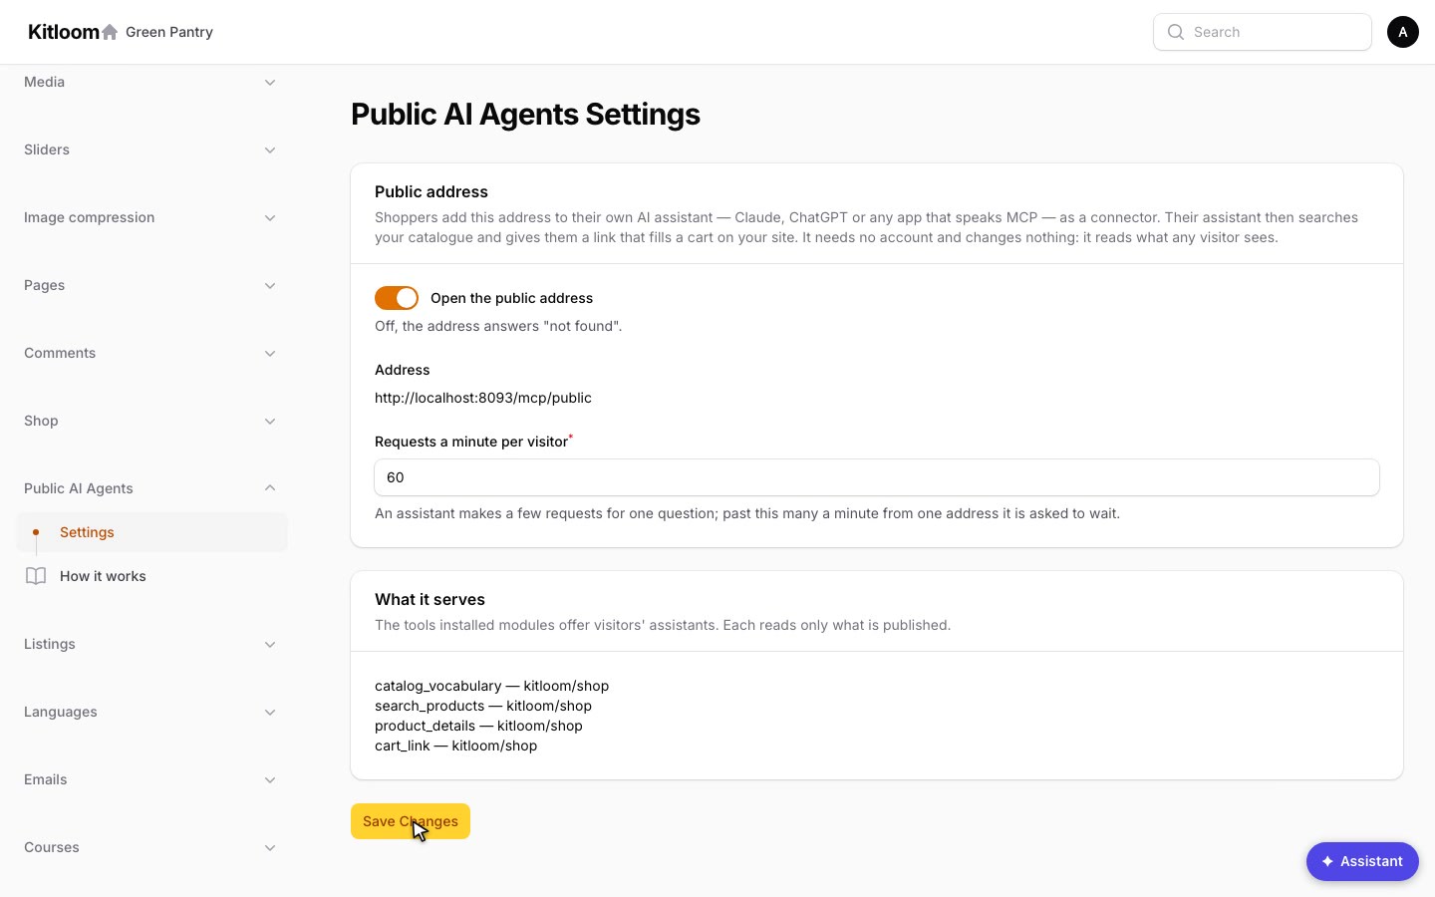The height and width of the screenshot is (897, 1435).
Task: Click the Emails sidebar label
Action: [46, 779]
